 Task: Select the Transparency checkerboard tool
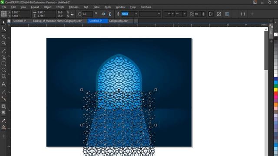(3, 113)
